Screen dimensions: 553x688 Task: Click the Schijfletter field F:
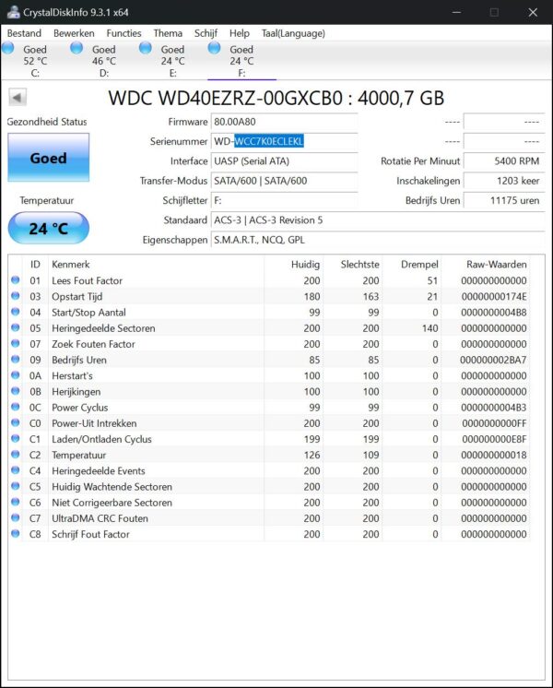click(284, 200)
